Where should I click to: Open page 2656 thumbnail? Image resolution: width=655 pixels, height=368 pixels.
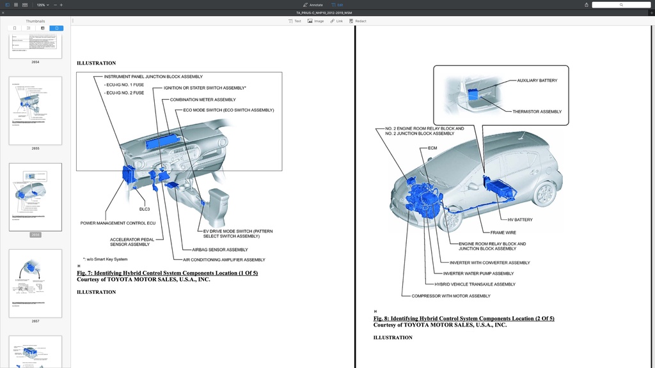point(36,197)
